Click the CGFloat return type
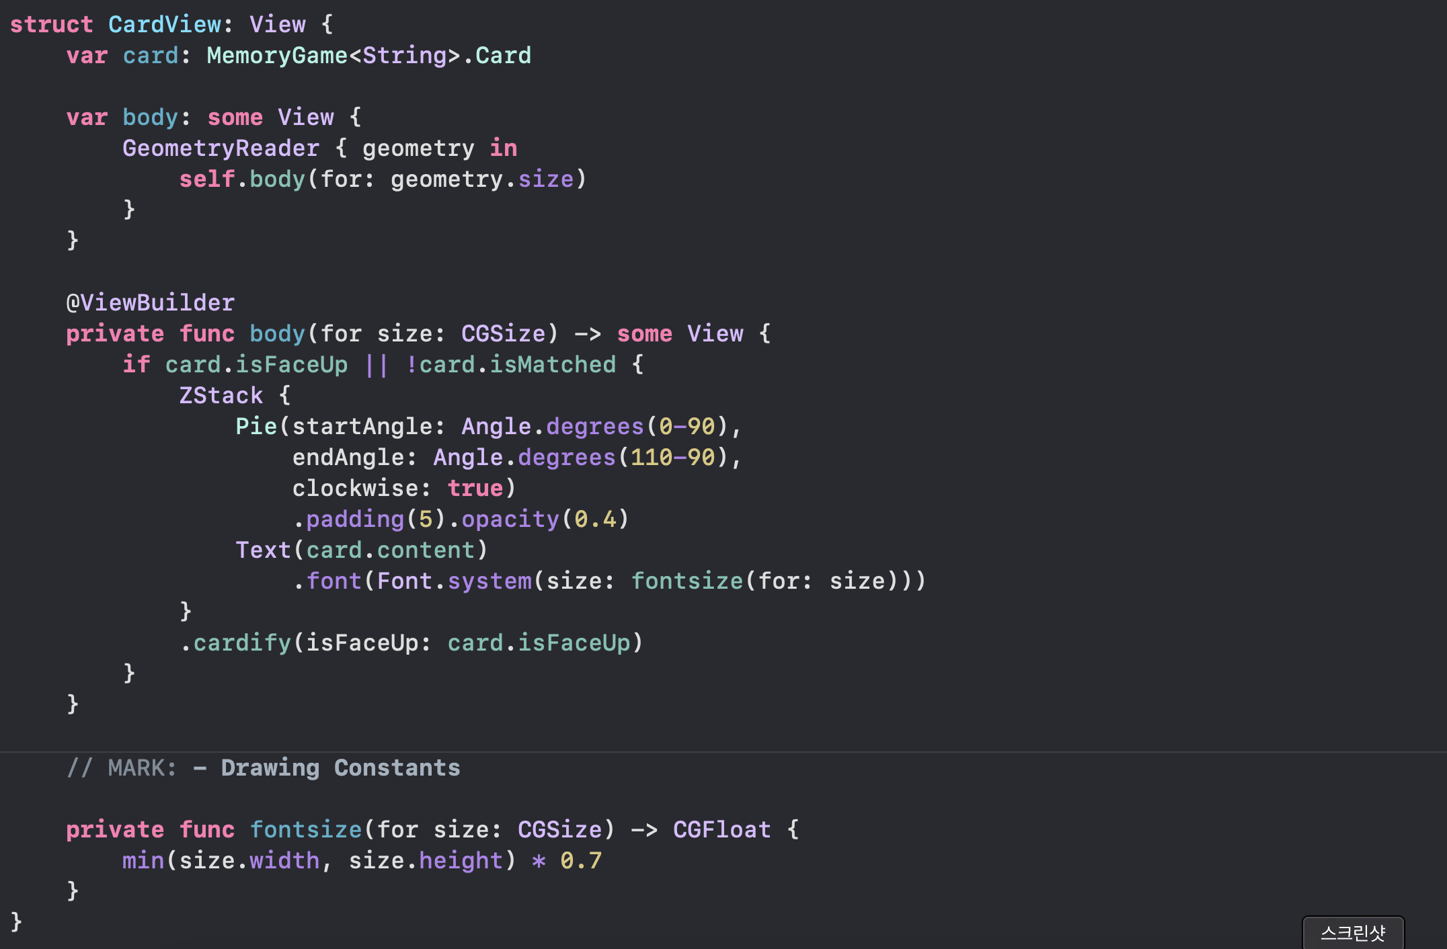1447x949 pixels. 721,830
